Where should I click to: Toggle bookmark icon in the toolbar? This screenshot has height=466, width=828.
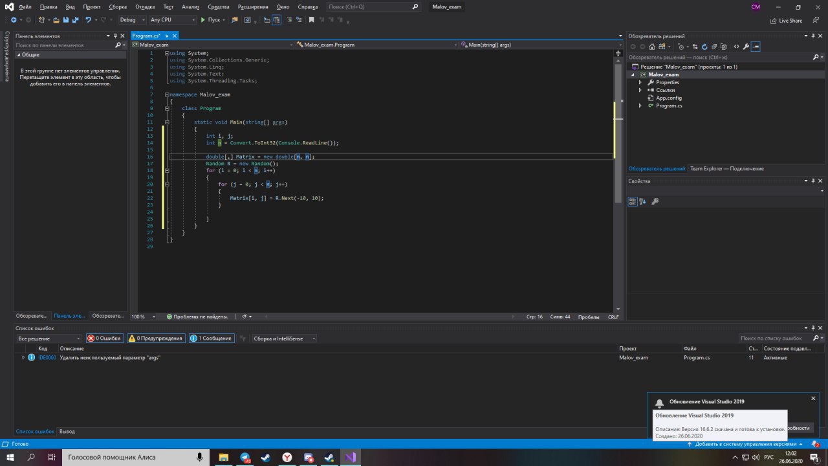311,20
